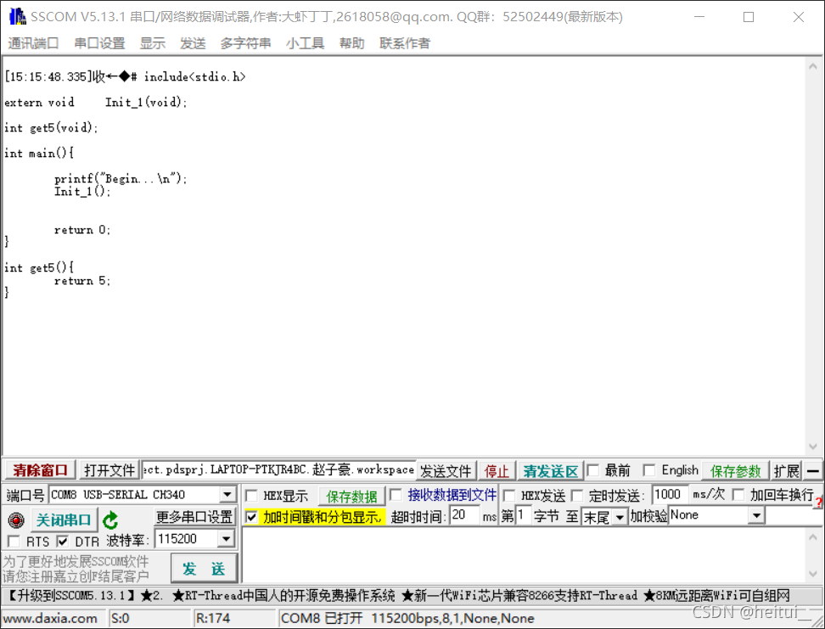Click 清除窗口 to clear the receive window

(40, 469)
